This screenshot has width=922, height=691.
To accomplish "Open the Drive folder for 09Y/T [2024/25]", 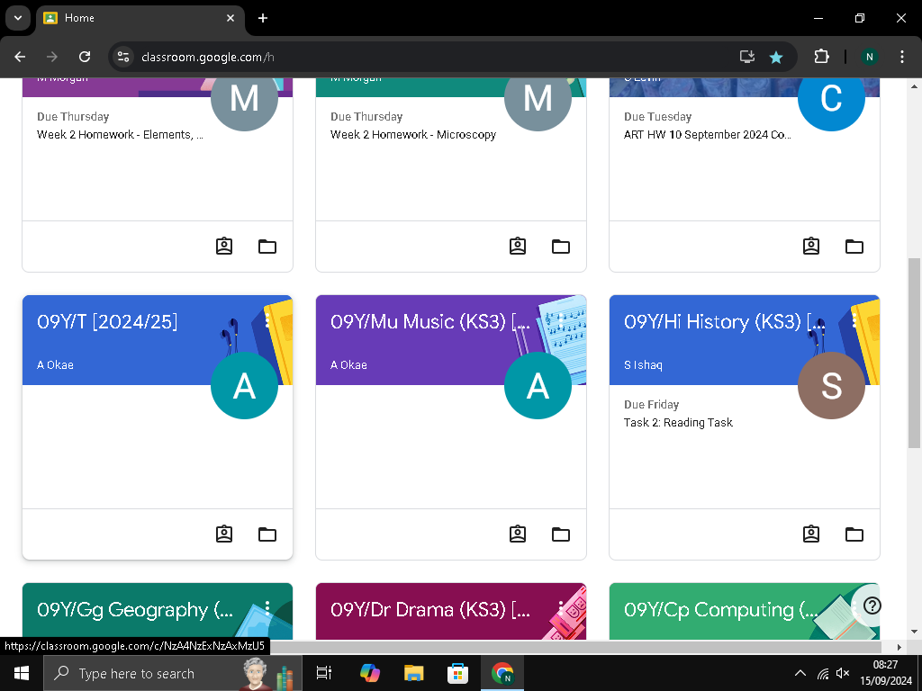I will (x=267, y=534).
